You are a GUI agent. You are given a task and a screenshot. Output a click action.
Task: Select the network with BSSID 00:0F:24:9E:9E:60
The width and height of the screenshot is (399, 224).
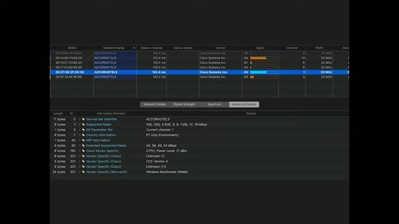(x=69, y=77)
